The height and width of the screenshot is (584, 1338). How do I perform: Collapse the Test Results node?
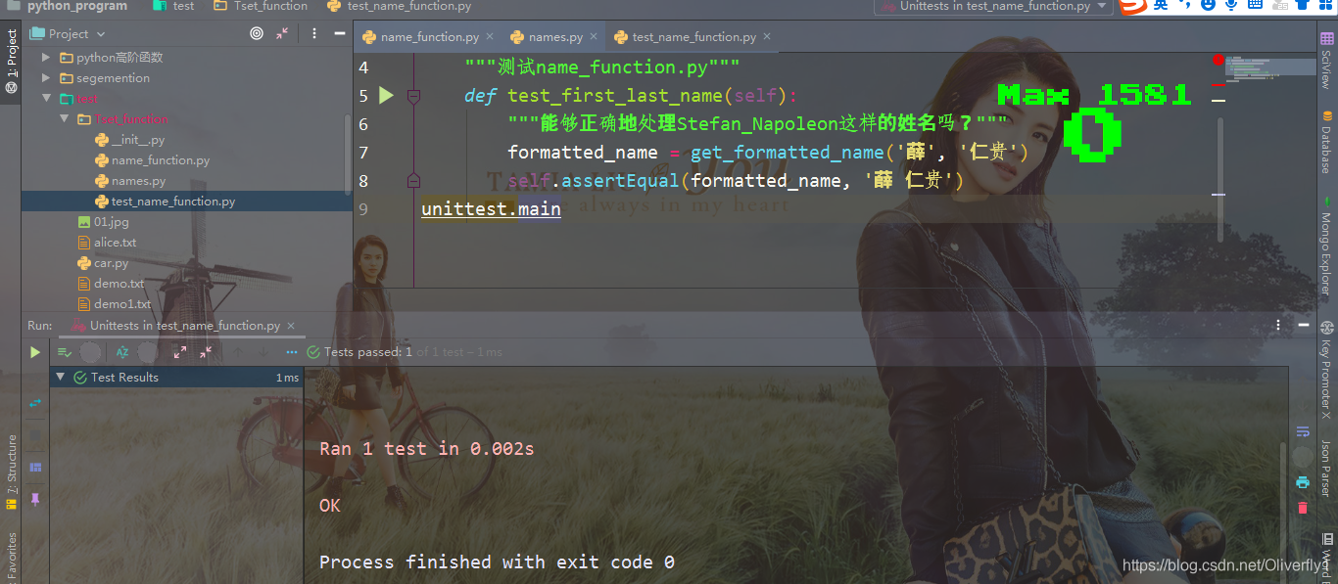click(x=61, y=377)
